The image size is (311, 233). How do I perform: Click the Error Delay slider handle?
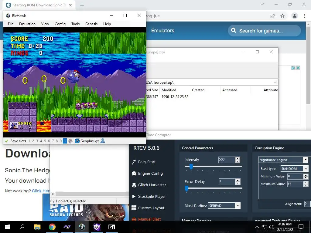[x=186, y=188]
